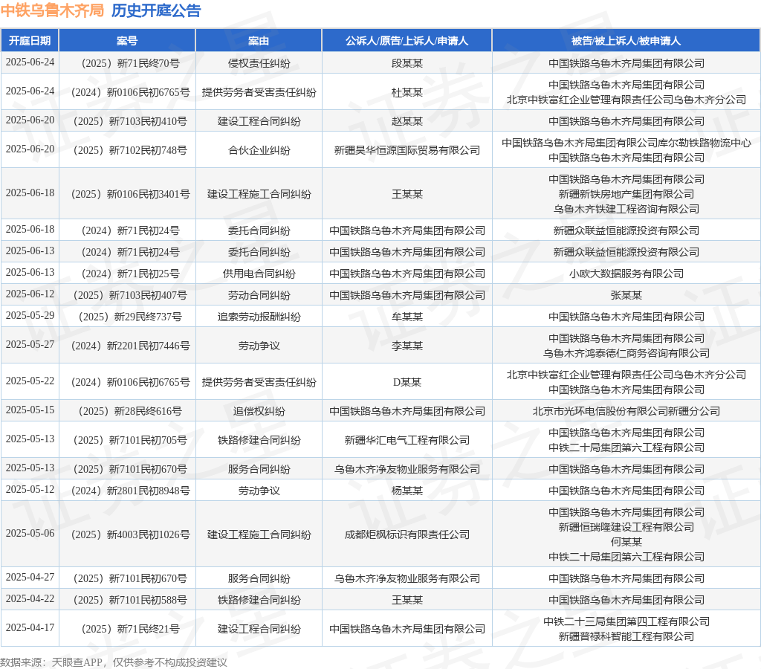
Task: Click the 开庭日期 column header
Action: pos(30,41)
